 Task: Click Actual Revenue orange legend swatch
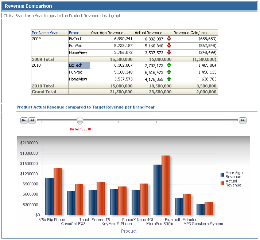[x=222, y=183]
